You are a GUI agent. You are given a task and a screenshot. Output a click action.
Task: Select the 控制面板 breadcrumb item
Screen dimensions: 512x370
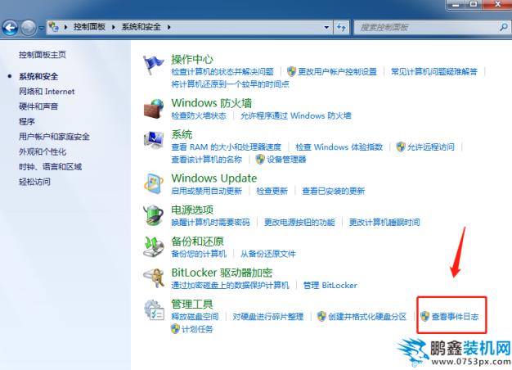(x=89, y=27)
